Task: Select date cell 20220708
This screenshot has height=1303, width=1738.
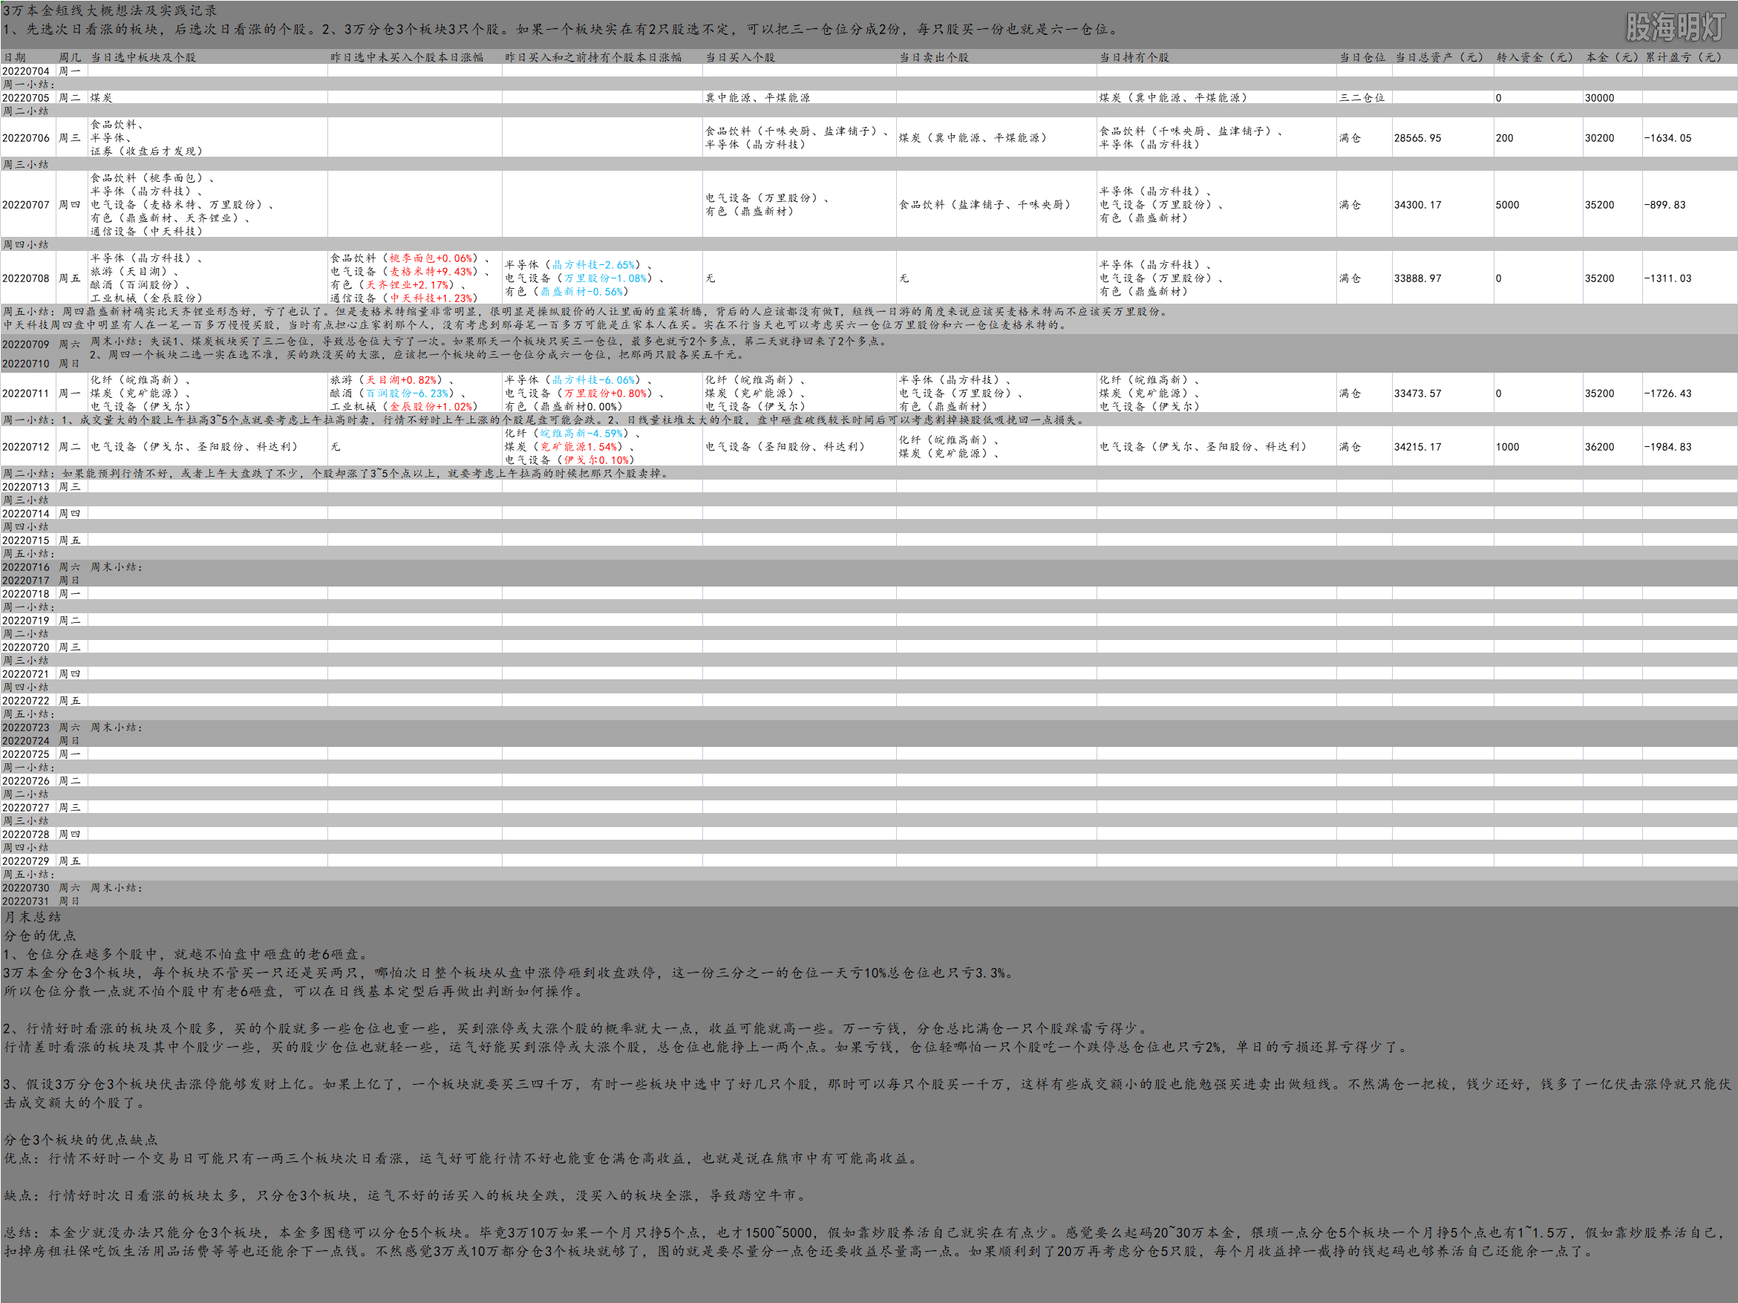Action: (x=26, y=278)
